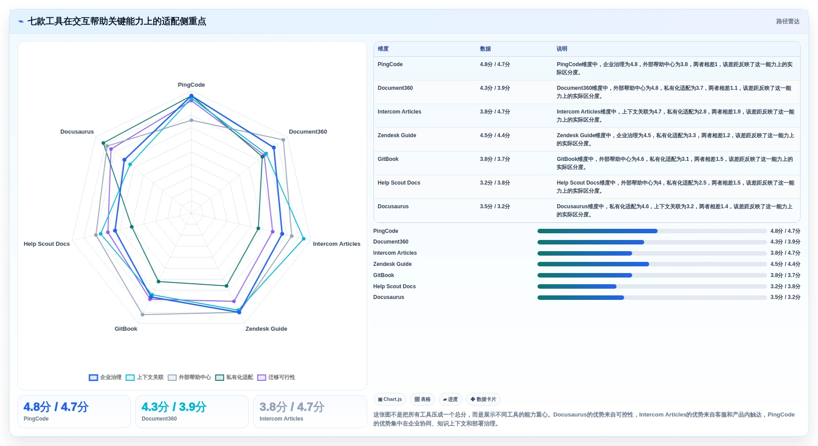The height and width of the screenshot is (446, 818).
Task: Click the GitBook progress bar
Action: 652,275
